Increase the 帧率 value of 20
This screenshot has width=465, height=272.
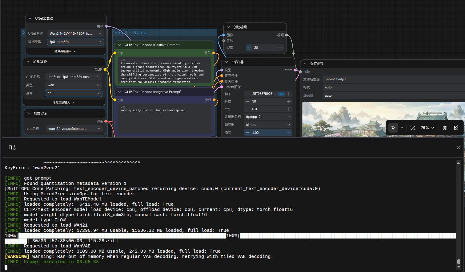[280, 48]
